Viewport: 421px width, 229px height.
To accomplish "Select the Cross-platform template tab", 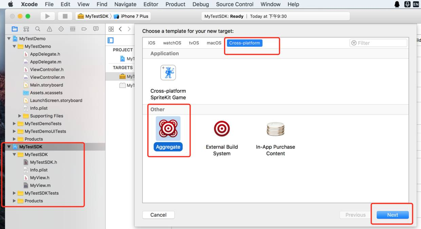I will point(244,43).
